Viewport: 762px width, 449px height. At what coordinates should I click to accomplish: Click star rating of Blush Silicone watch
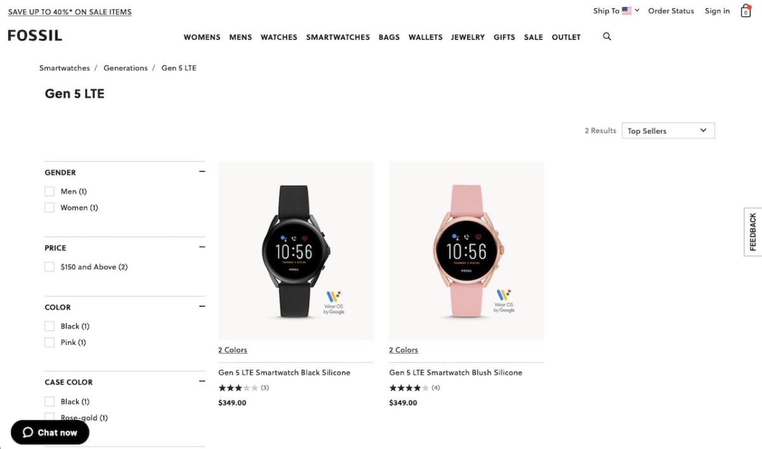point(410,387)
